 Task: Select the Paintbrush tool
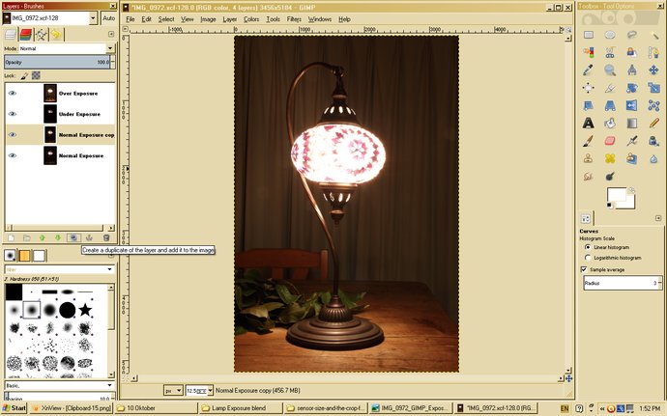(589, 141)
